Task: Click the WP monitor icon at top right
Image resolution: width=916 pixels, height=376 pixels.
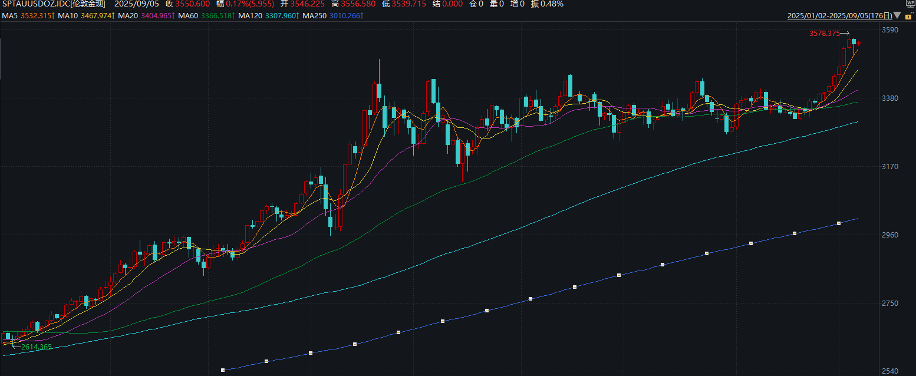Action: (x=910, y=4)
